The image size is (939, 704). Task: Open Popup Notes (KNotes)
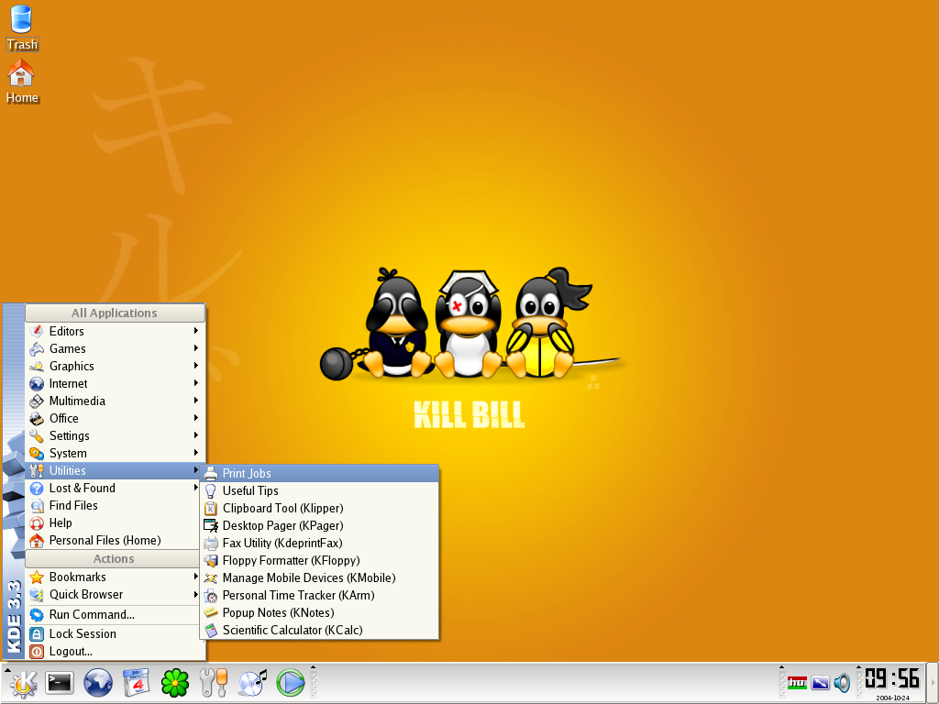tap(320, 612)
